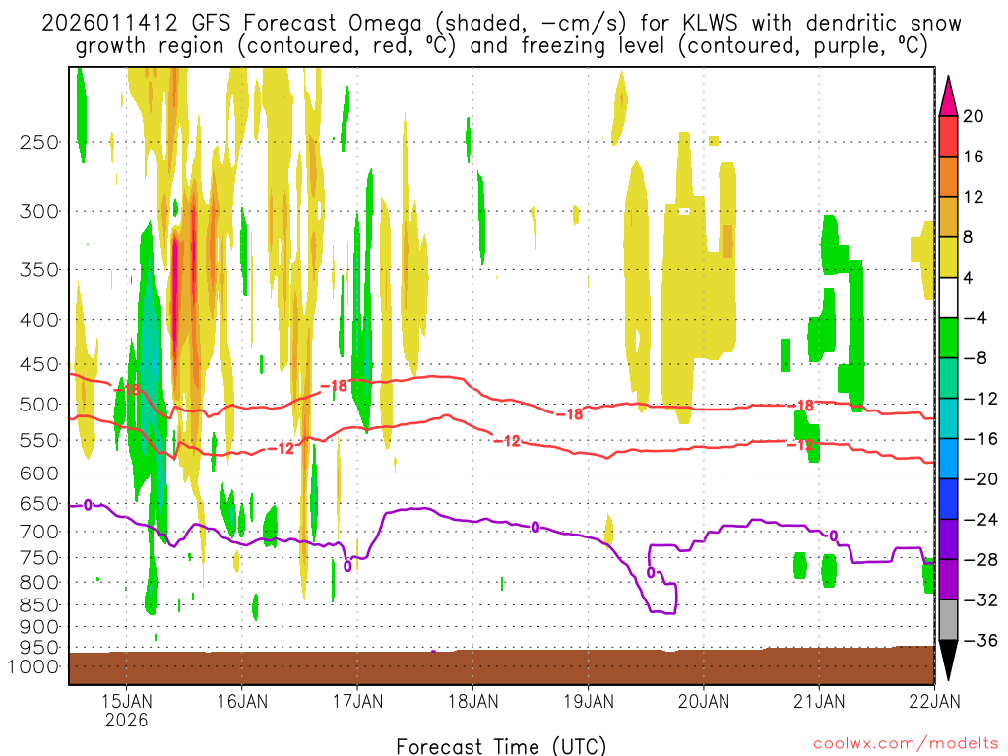Viewport: 1008px width, 756px height.
Task: Click the colorbar value label -24
Action: click(x=980, y=520)
